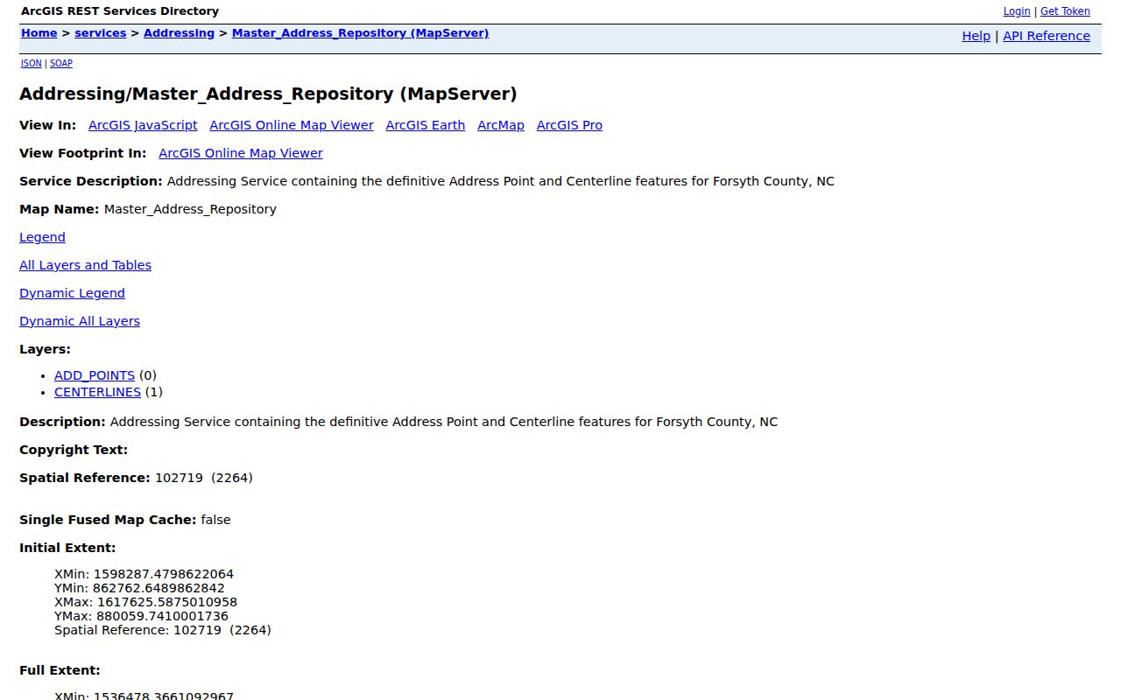Image resolution: width=1121 pixels, height=700 pixels.
Task: Click the XMin value 1598287.4798622064
Action: 164,574
